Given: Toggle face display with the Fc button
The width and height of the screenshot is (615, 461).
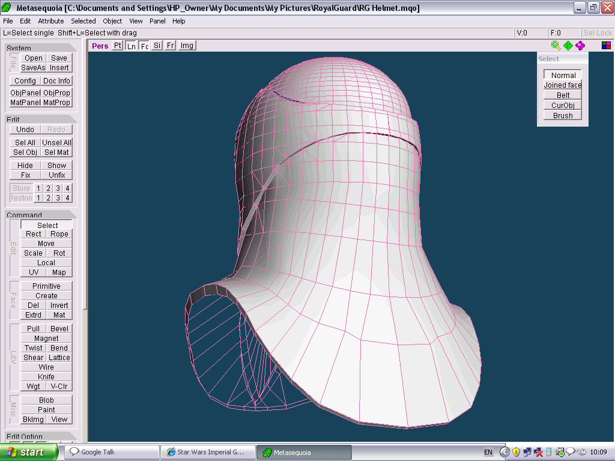Looking at the screenshot, I should point(144,46).
